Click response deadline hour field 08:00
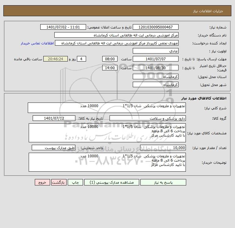The image size is (235, 228). 110,59
